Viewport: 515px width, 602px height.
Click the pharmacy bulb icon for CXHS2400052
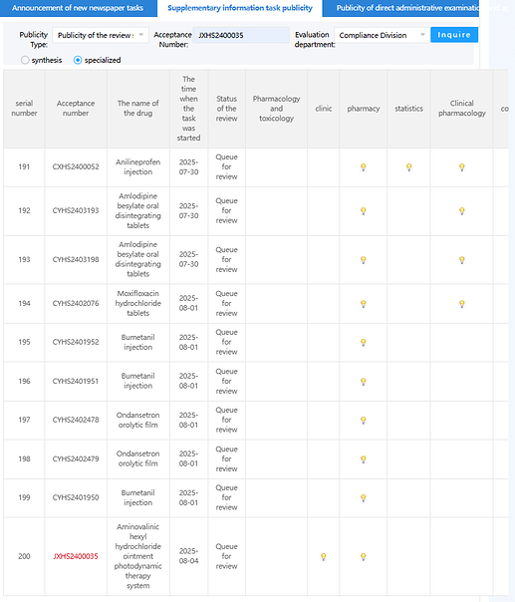[x=363, y=167]
